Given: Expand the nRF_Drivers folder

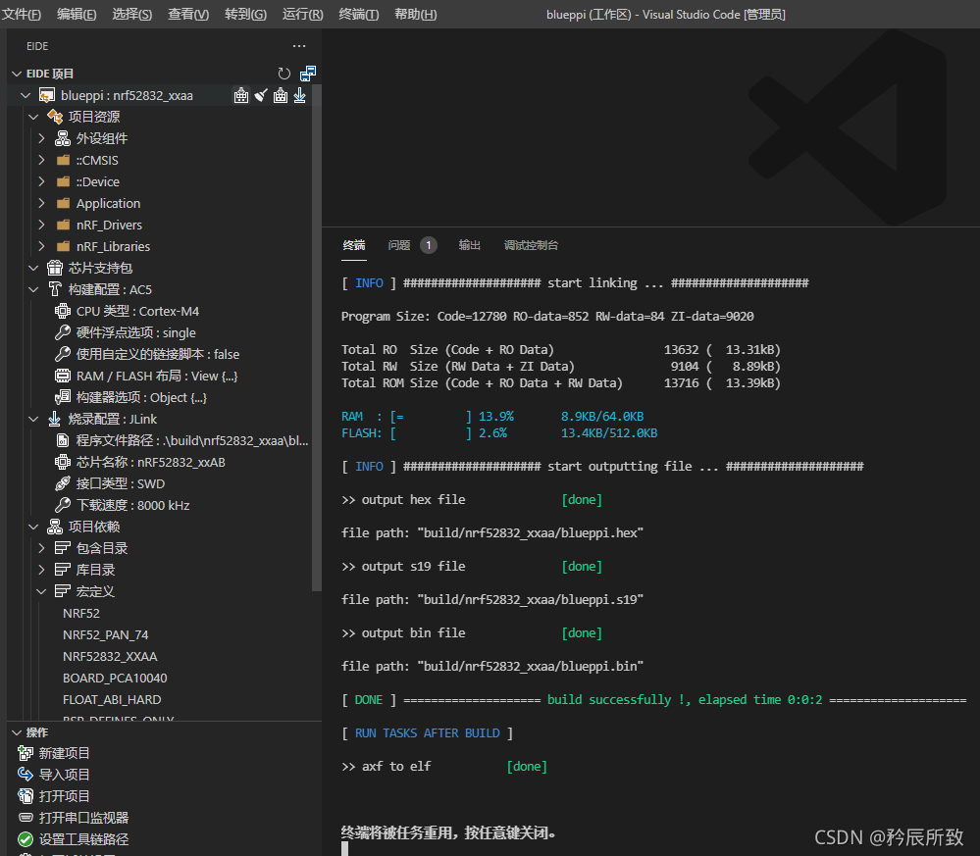Looking at the screenshot, I should coord(42,225).
